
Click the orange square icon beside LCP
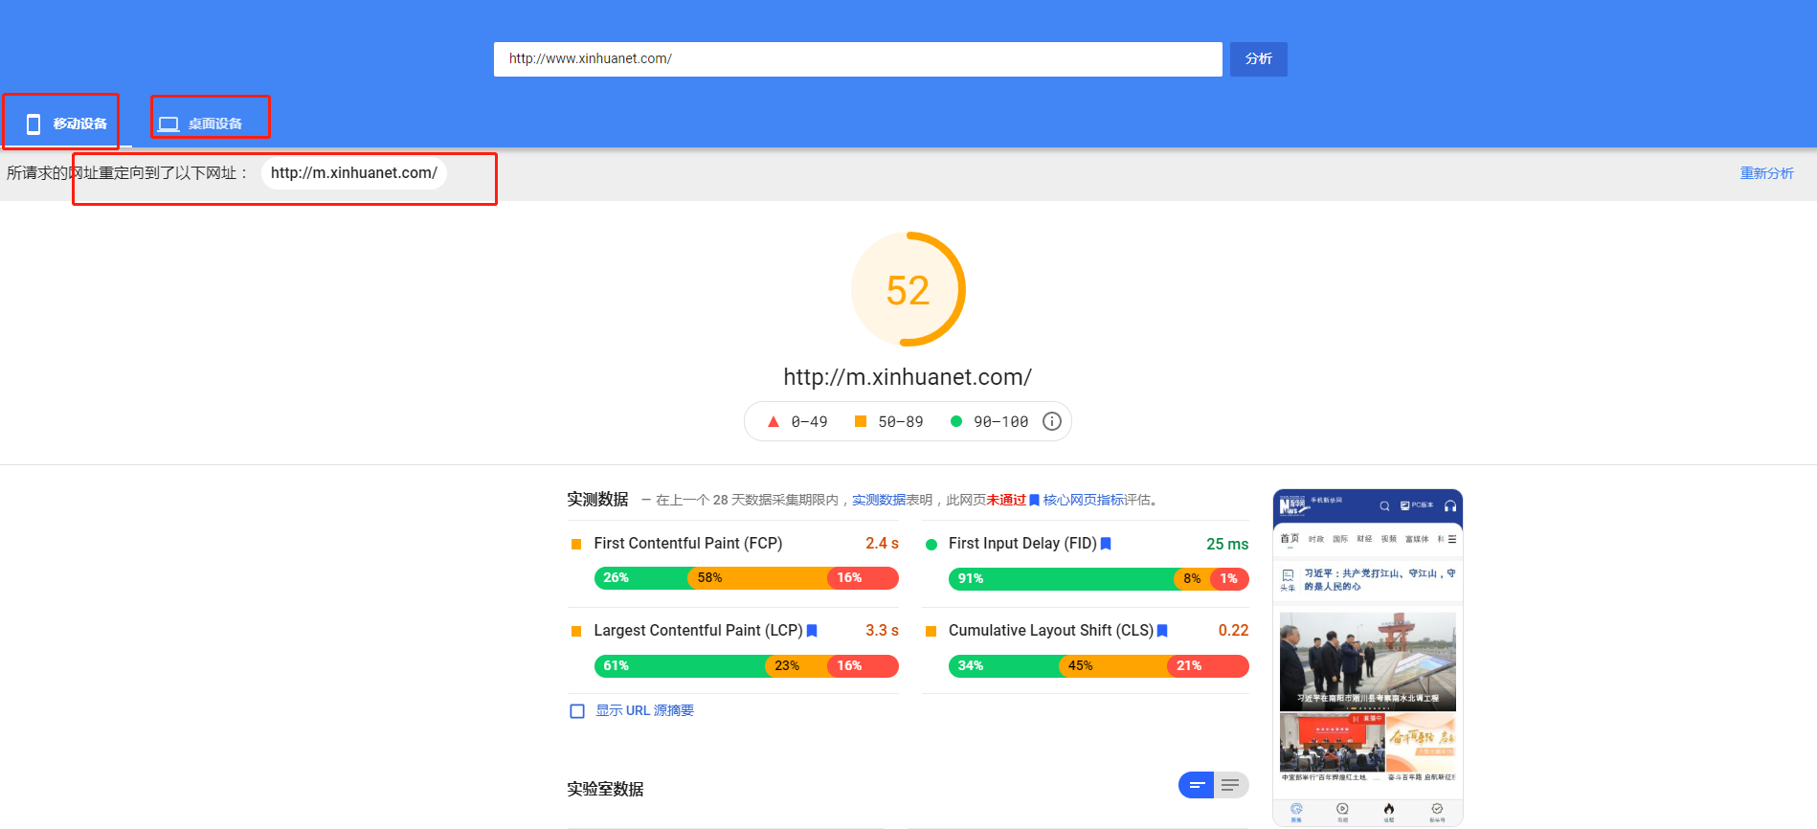pyautogui.click(x=576, y=632)
